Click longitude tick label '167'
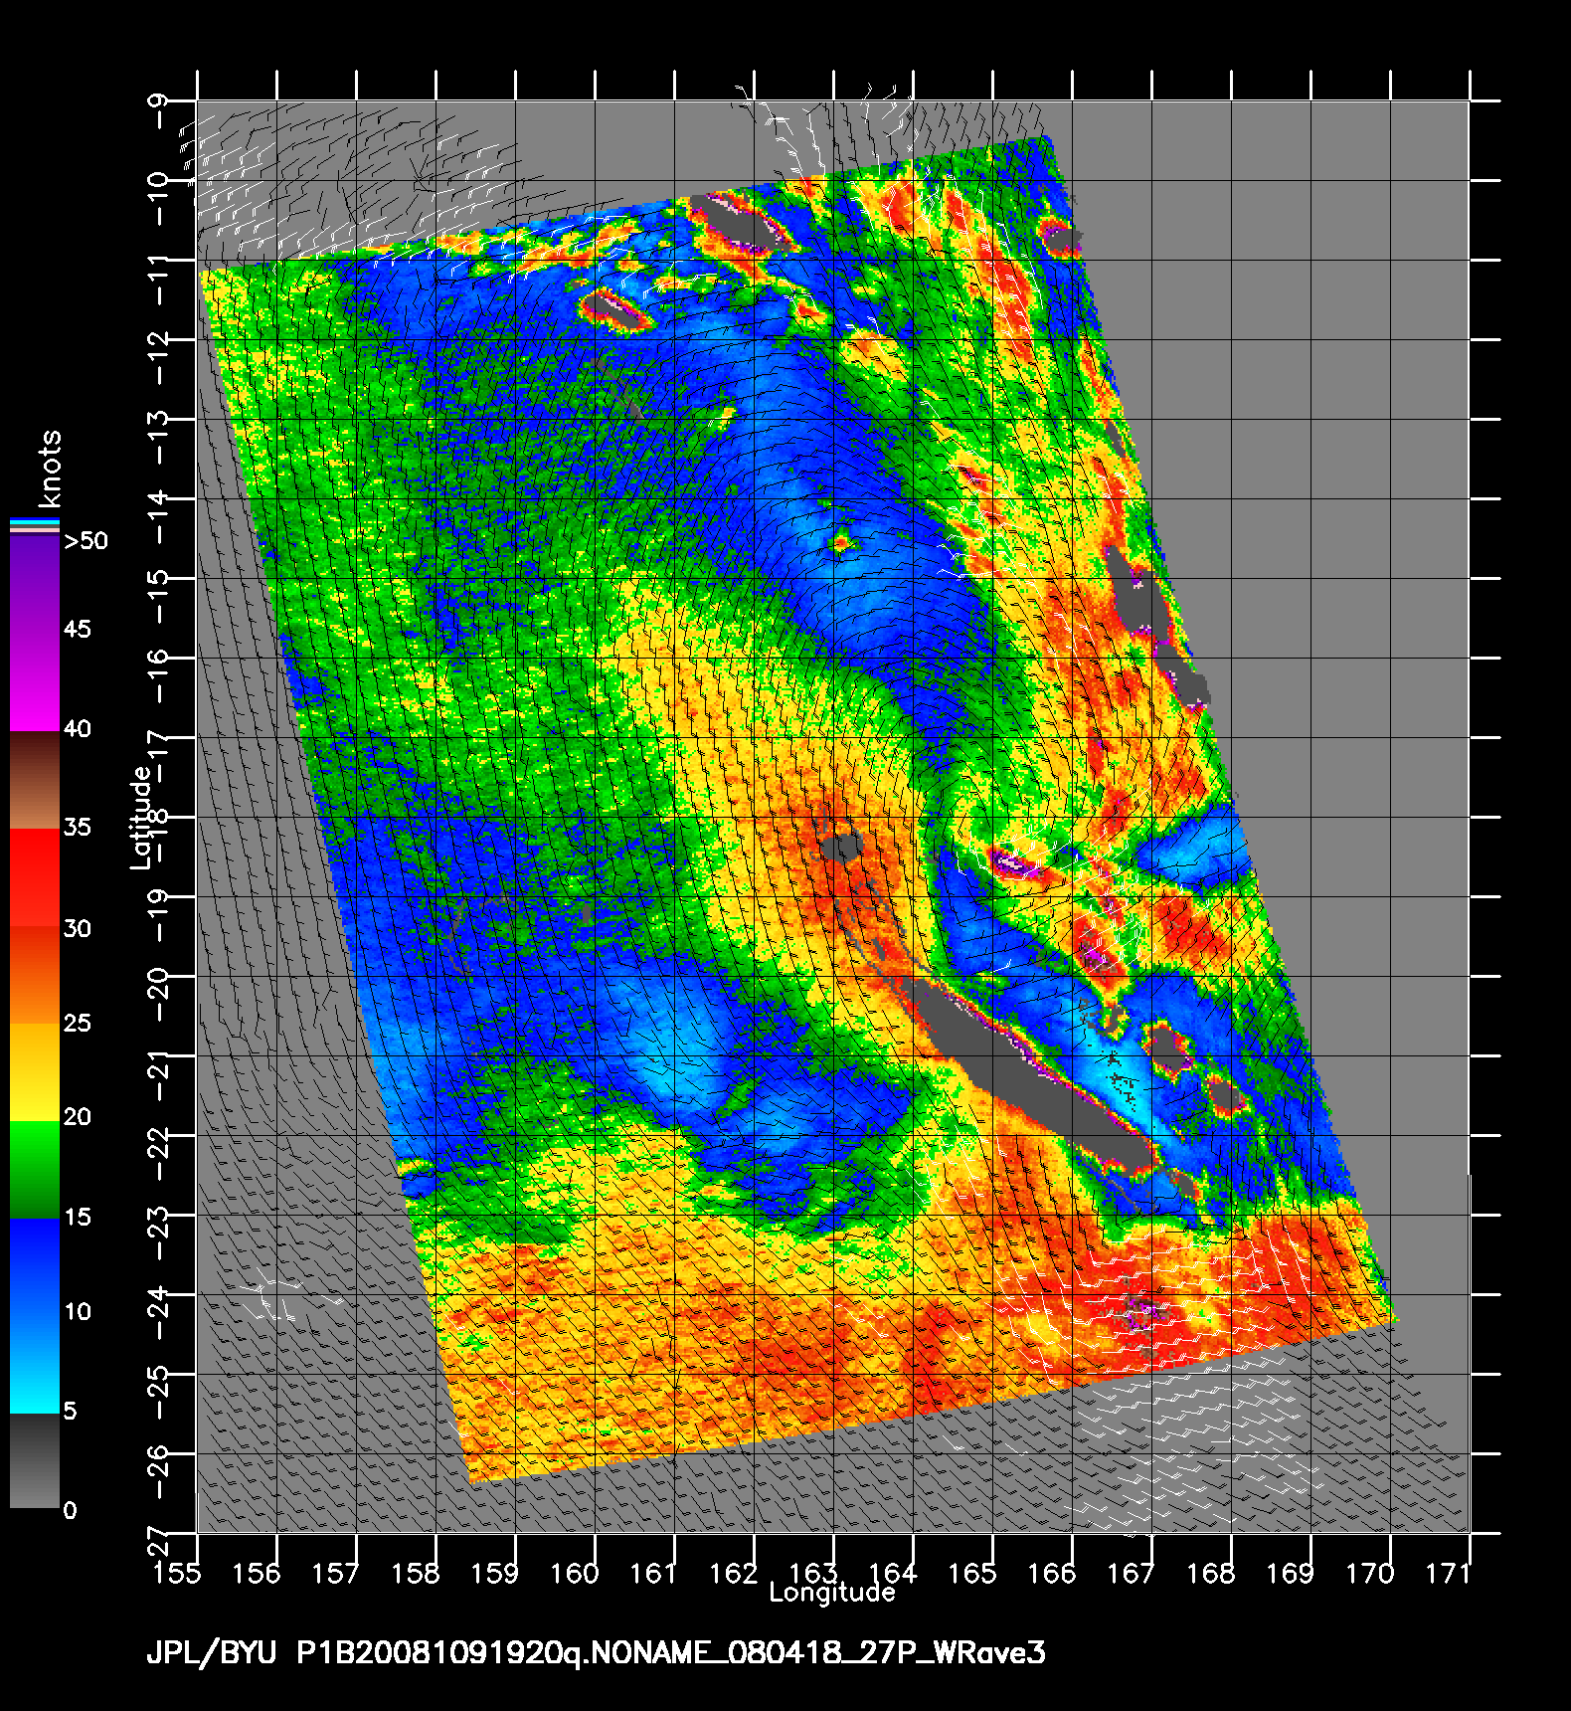1571x1711 pixels. coord(1131,1573)
